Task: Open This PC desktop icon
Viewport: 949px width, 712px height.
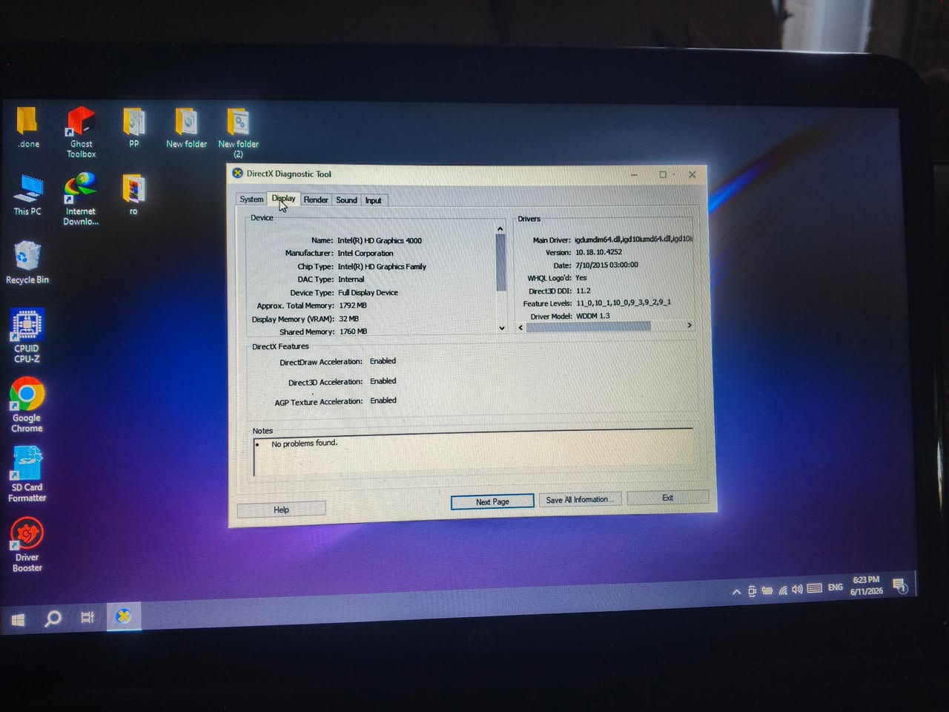Action: (27, 194)
